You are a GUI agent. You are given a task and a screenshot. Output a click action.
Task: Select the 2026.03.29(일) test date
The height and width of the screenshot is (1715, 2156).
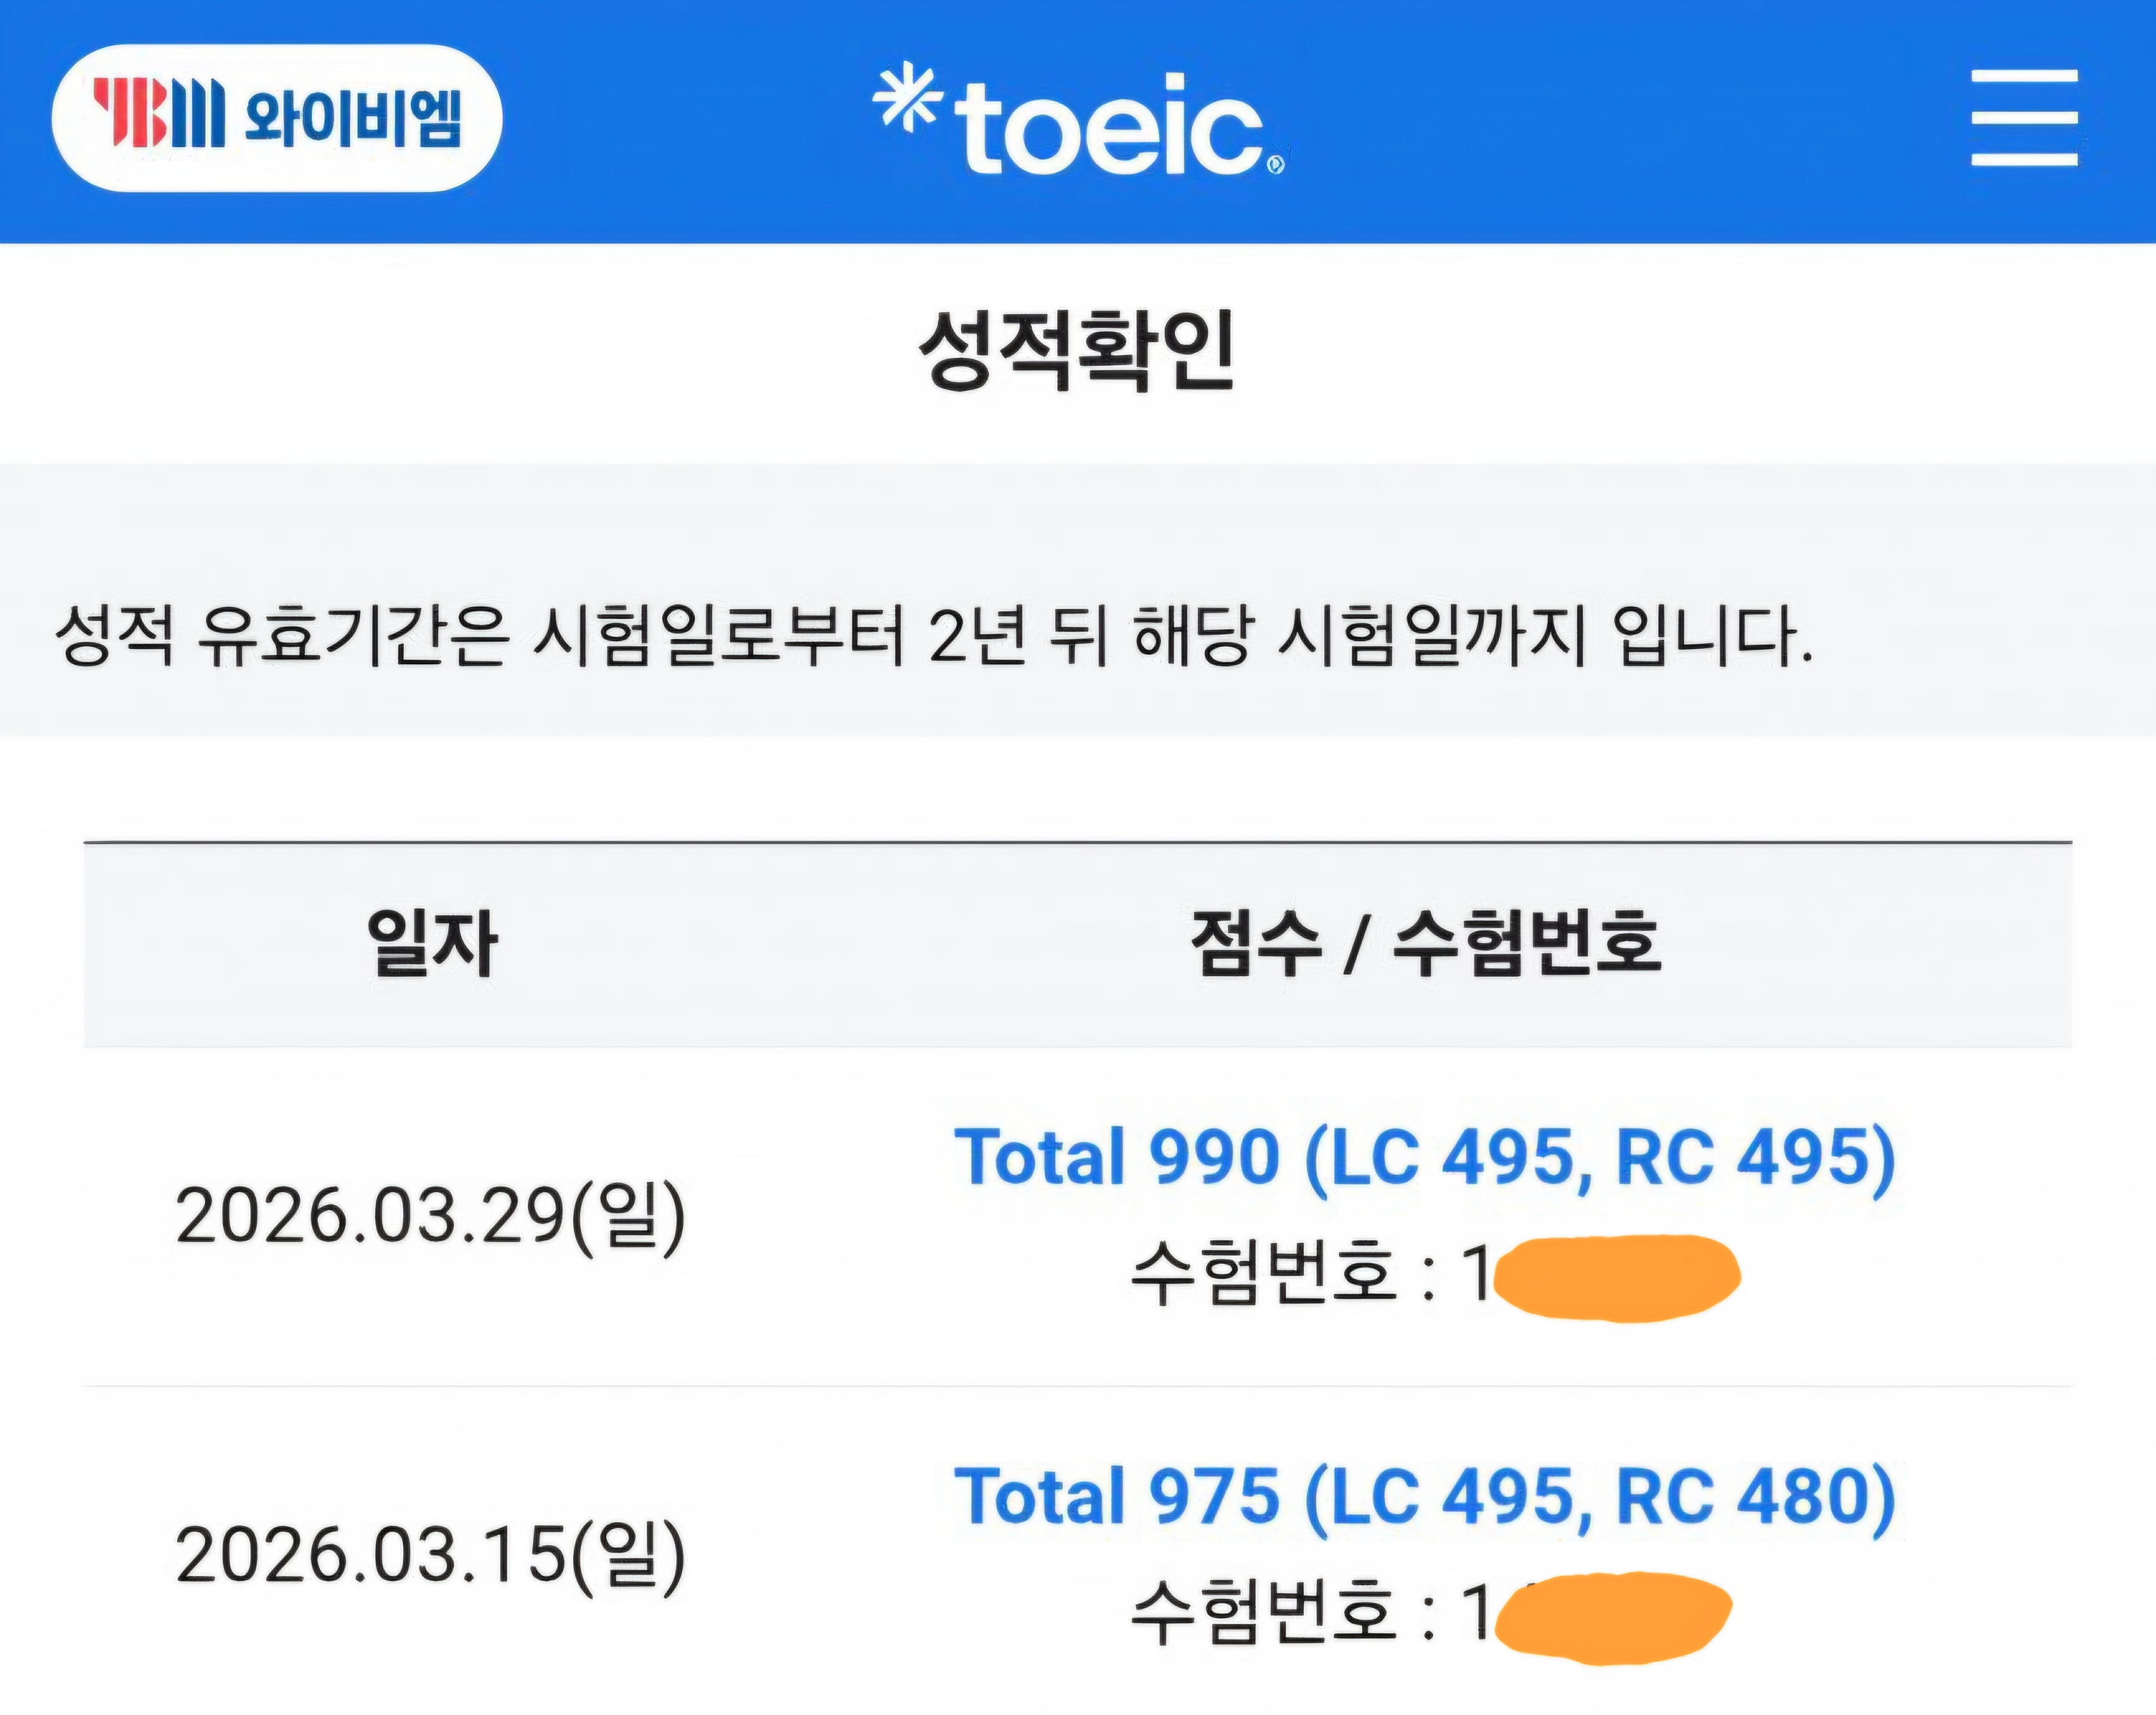431,1216
